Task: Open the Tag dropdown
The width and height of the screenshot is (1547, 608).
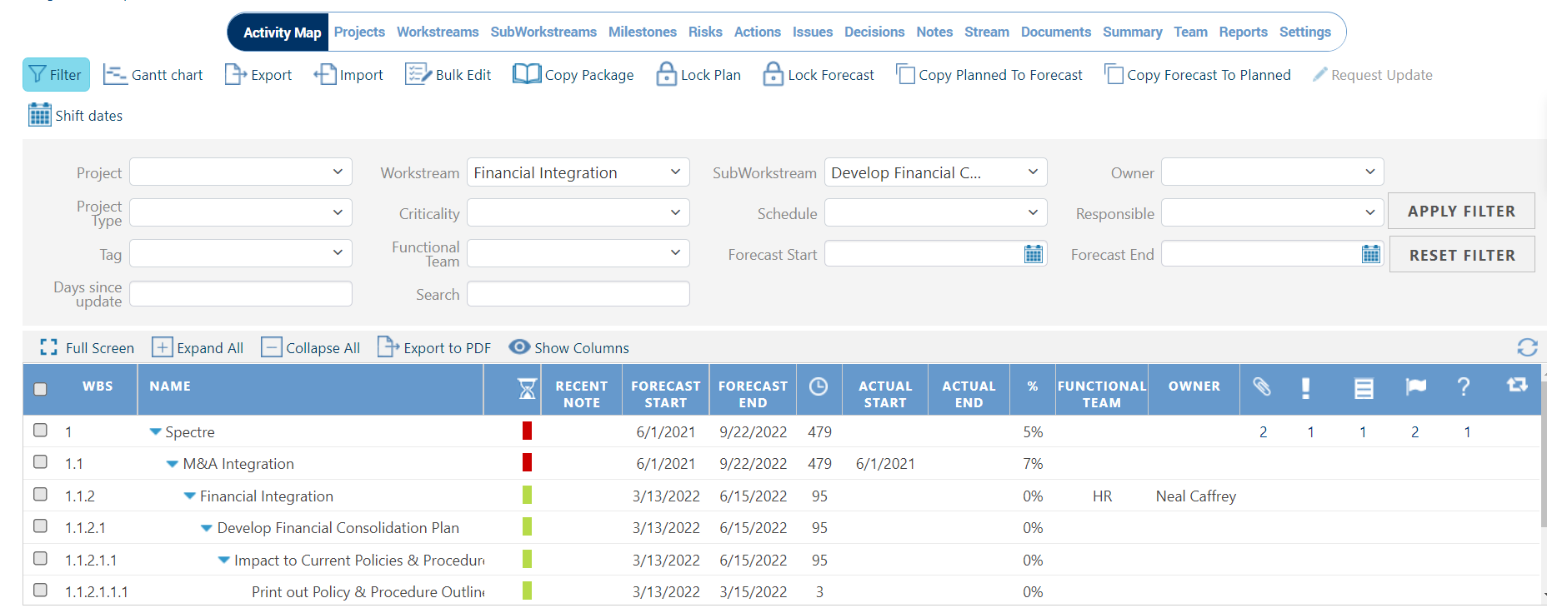Action: click(241, 253)
